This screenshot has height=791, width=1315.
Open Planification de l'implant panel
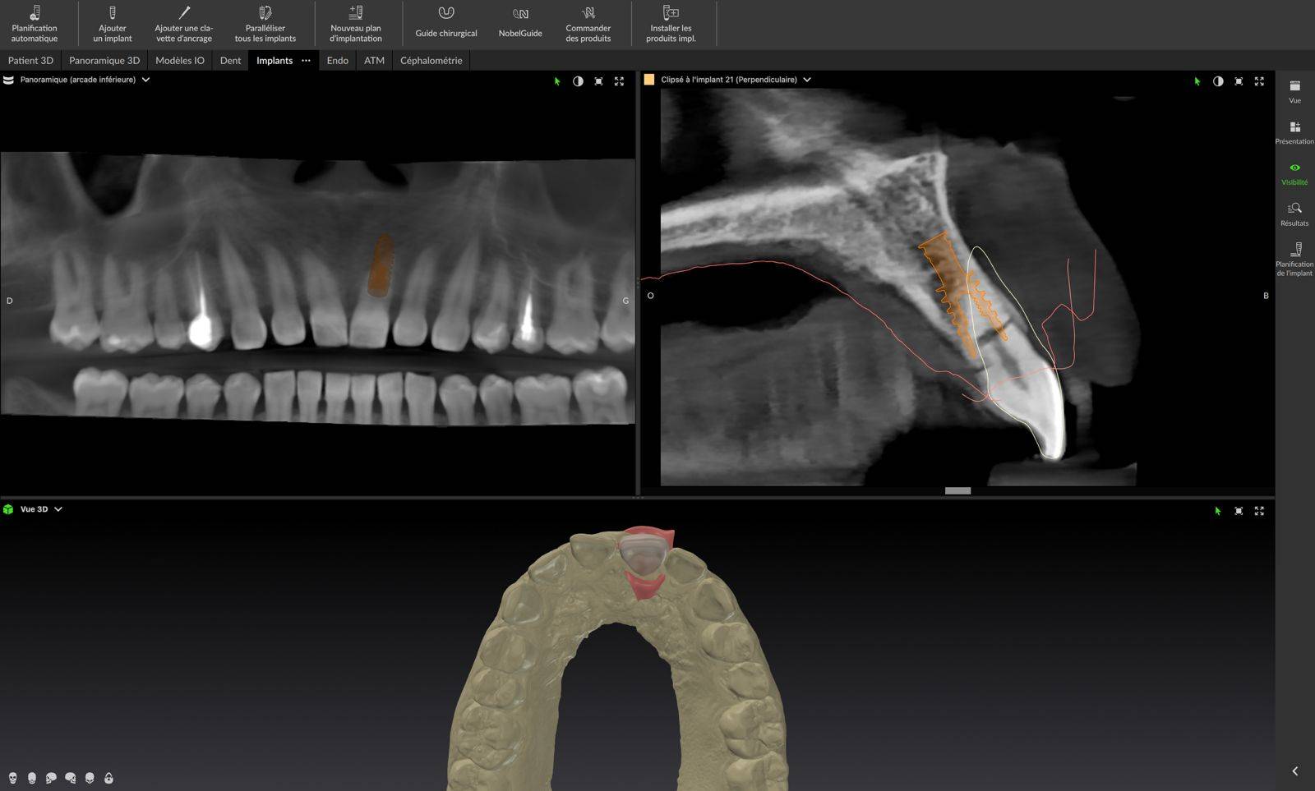click(1294, 258)
